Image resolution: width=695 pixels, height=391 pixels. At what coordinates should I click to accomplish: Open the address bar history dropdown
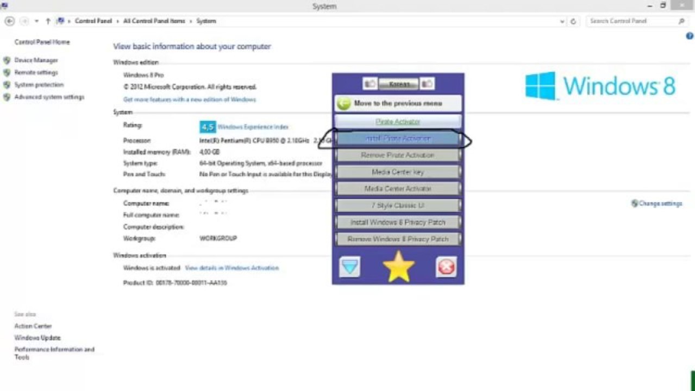(x=562, y=21)
